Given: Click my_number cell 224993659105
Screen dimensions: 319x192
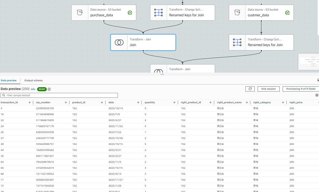Looking at the screenshot, I should [x=45, y=108].
